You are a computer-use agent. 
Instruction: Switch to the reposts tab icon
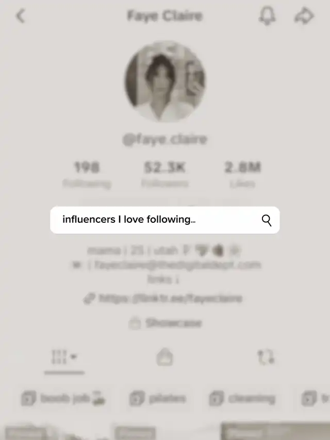pos(266,357)
